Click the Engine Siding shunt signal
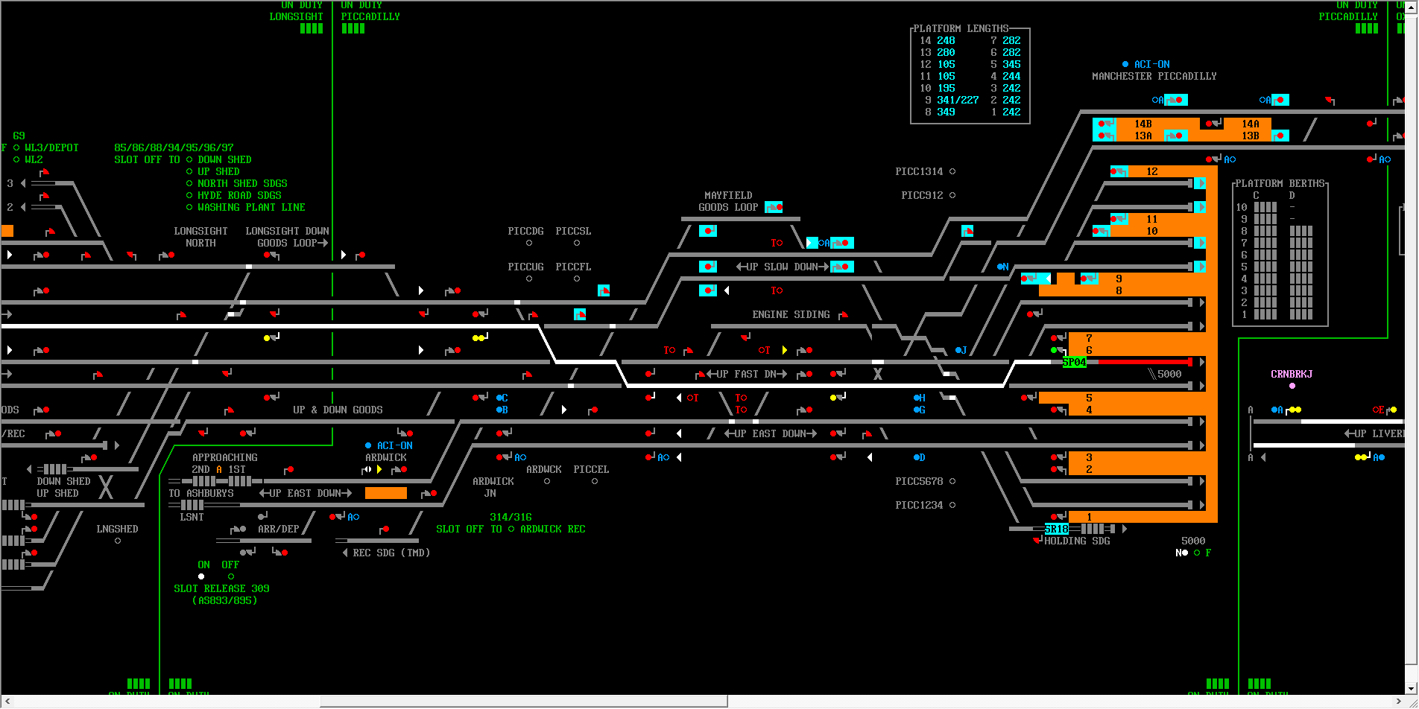Image resolution: width=1419 pixels, height=709 pixels. (843, 315)
